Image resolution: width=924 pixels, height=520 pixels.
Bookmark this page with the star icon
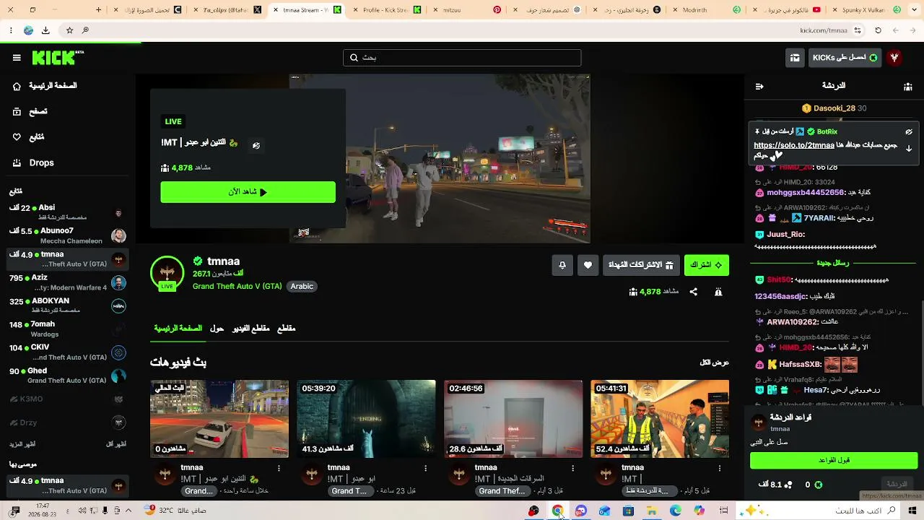69,30
